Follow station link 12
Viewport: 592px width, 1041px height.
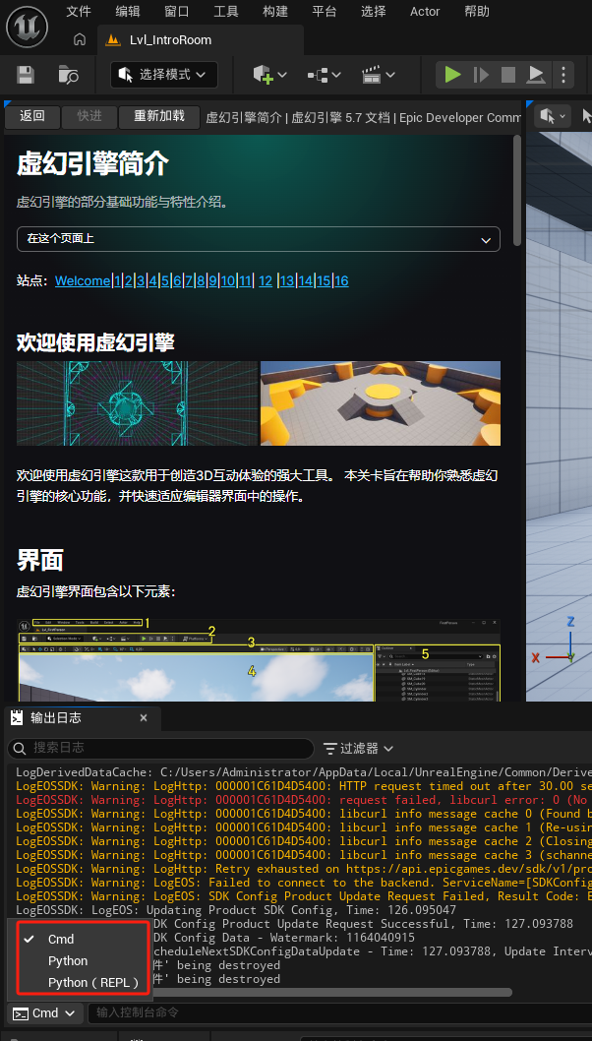tap(266, 280)
